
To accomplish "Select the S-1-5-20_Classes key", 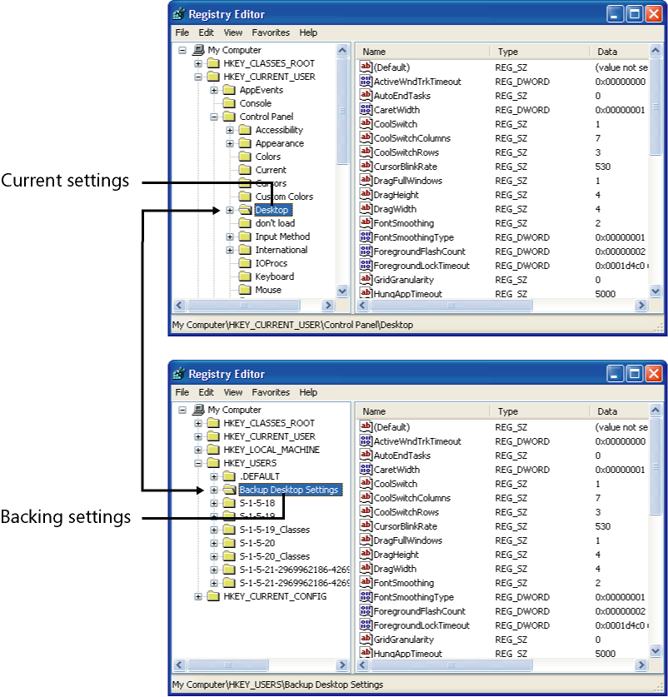I will [274, 556].
